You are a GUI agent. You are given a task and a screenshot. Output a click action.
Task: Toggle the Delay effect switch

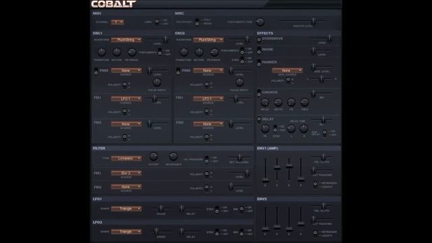pyautogui.click(x=259, y=119)
